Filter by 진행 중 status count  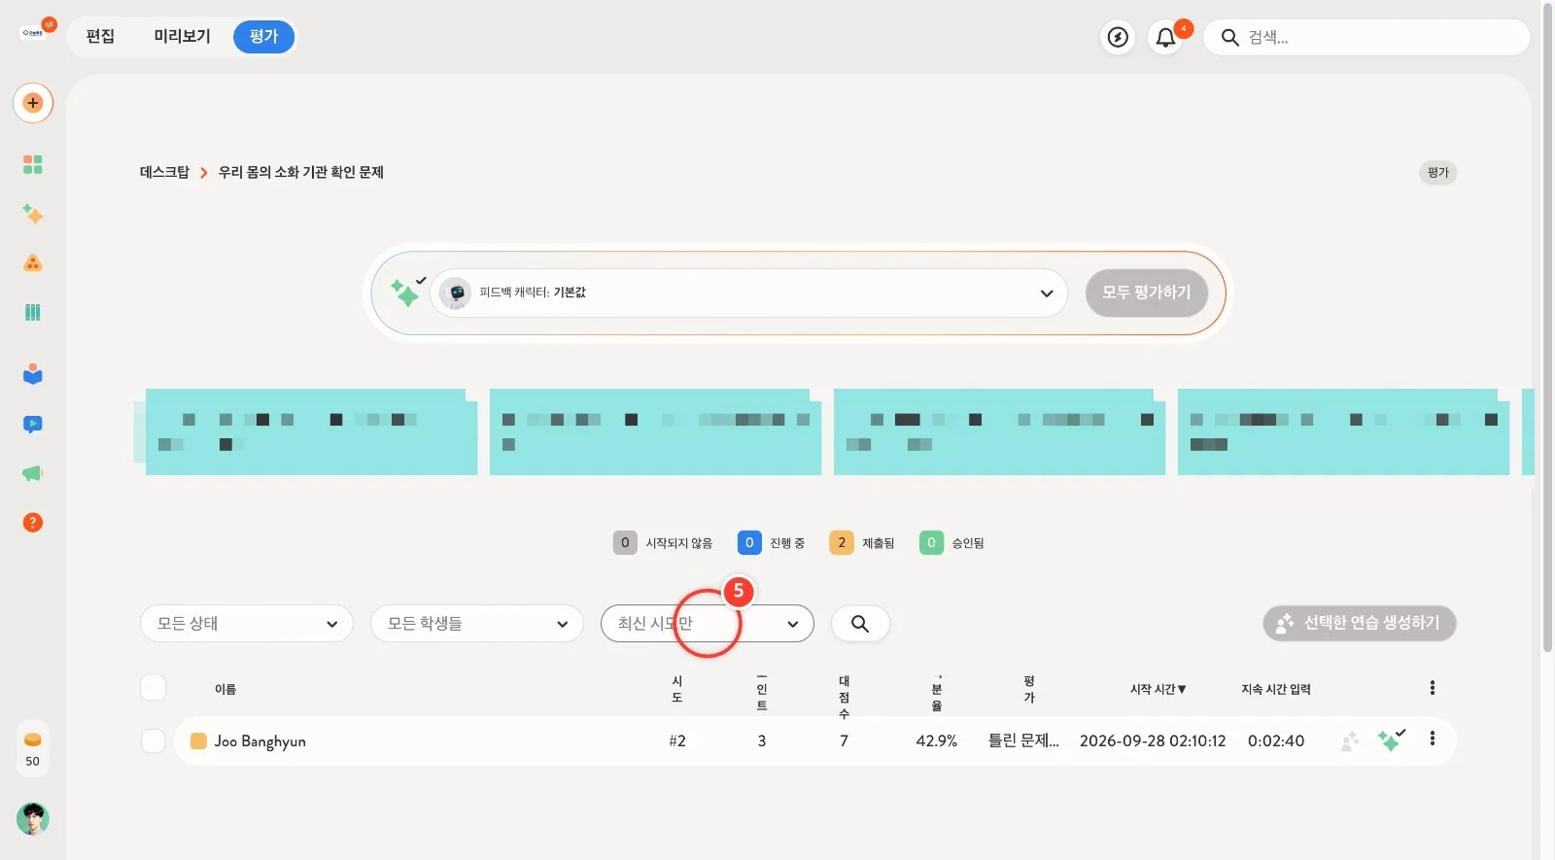coord(772,543)
